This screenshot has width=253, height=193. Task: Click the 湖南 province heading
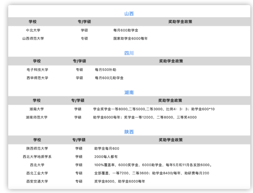coord(129,92)
